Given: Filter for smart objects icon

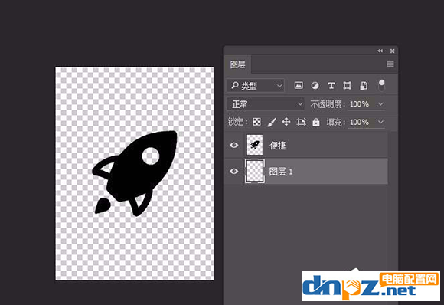Looking at the screenshot, I should (364, 86).
